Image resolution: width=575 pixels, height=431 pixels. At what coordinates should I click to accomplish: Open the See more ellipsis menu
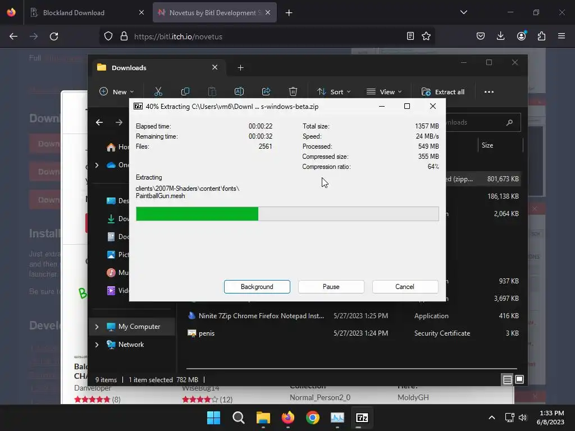tap(489, 91)
